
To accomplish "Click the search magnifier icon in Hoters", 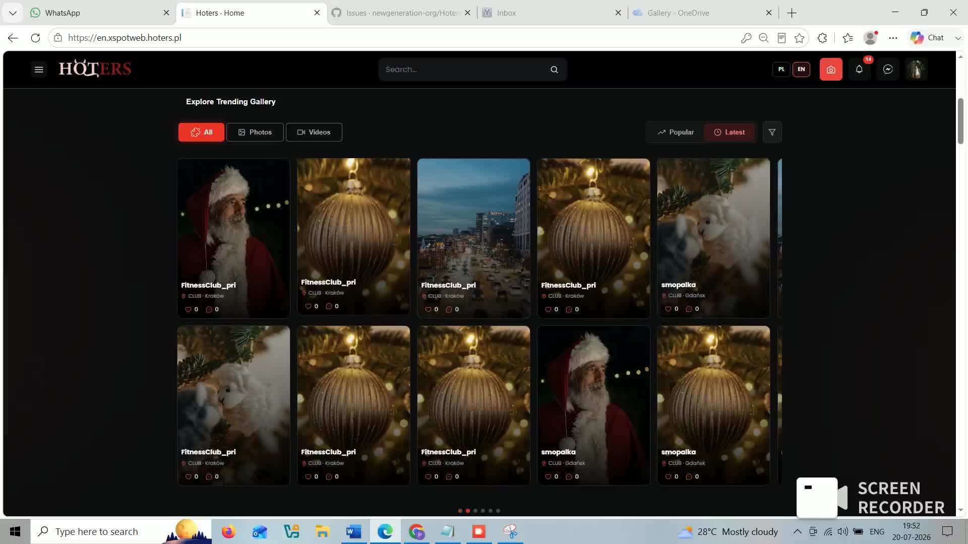I will point(554,70).
